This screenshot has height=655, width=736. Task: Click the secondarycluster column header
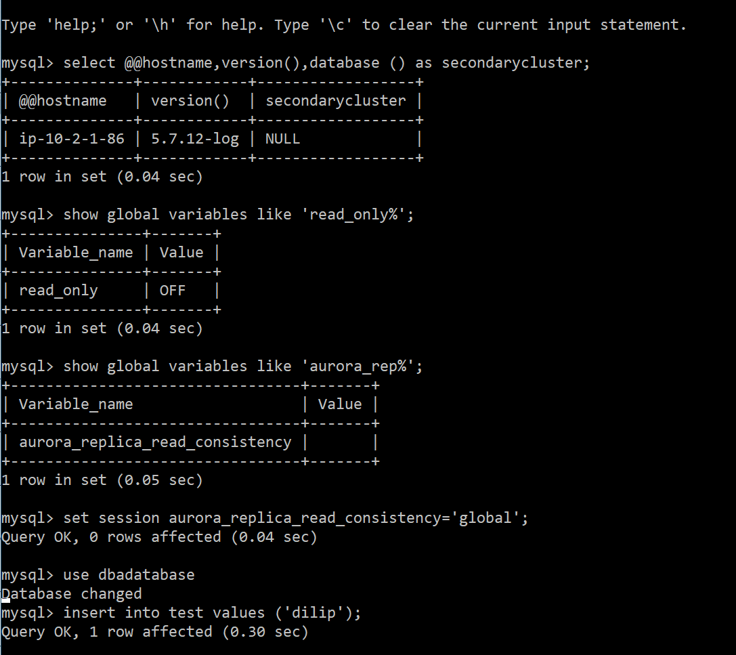pos(336,101)
